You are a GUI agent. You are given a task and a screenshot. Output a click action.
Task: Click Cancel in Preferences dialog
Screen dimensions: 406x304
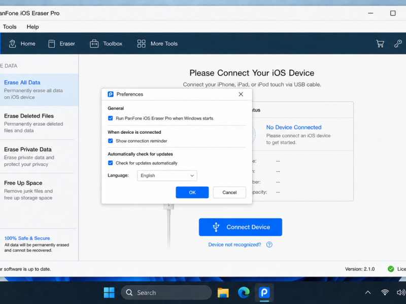pos(229,193)
